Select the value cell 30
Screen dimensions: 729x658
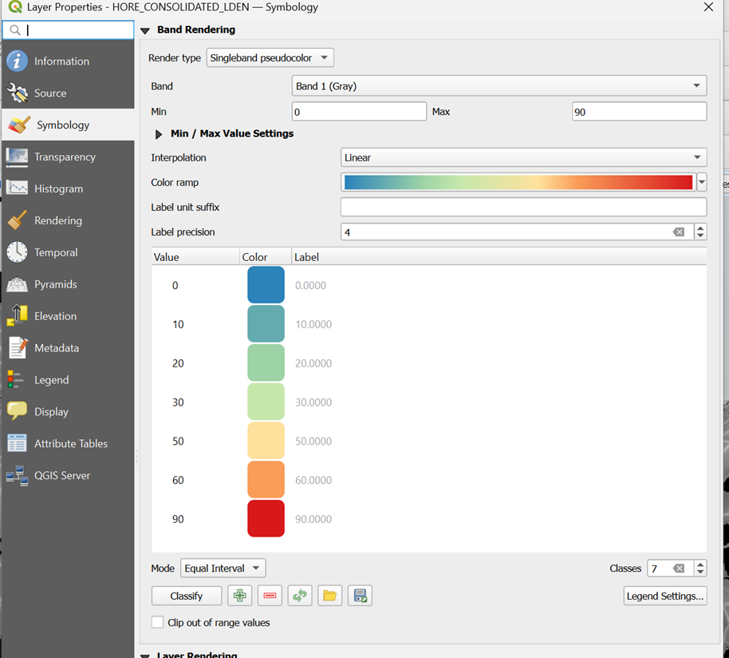178,402
